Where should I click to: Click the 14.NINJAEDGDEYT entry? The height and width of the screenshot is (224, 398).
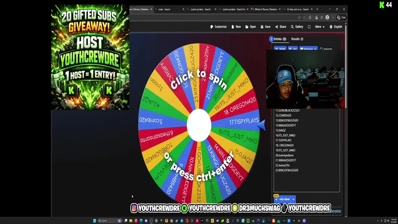(x=285, y=125)
